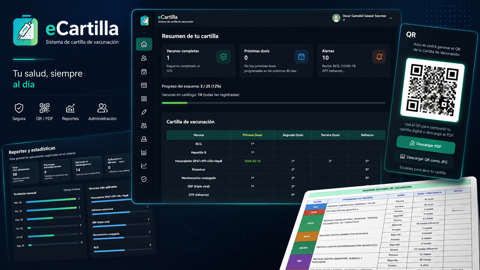Screen dimensions: 480x270
Task: Click the Vacunas más aplicadas chart title
Action: pyautogui.click(x=103, y=187)
